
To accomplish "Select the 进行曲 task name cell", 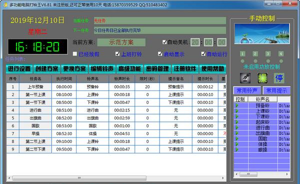I will point(35,110).
